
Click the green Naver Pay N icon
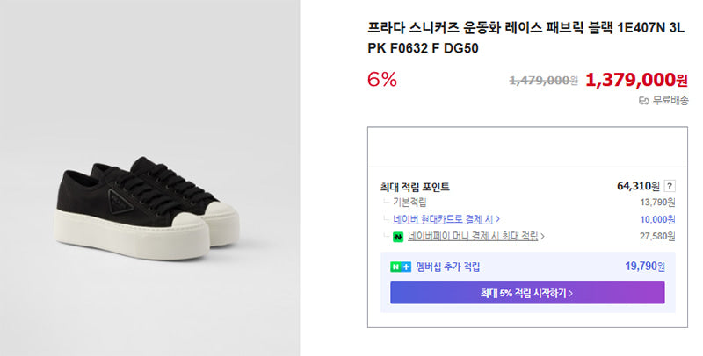(398, 237)
